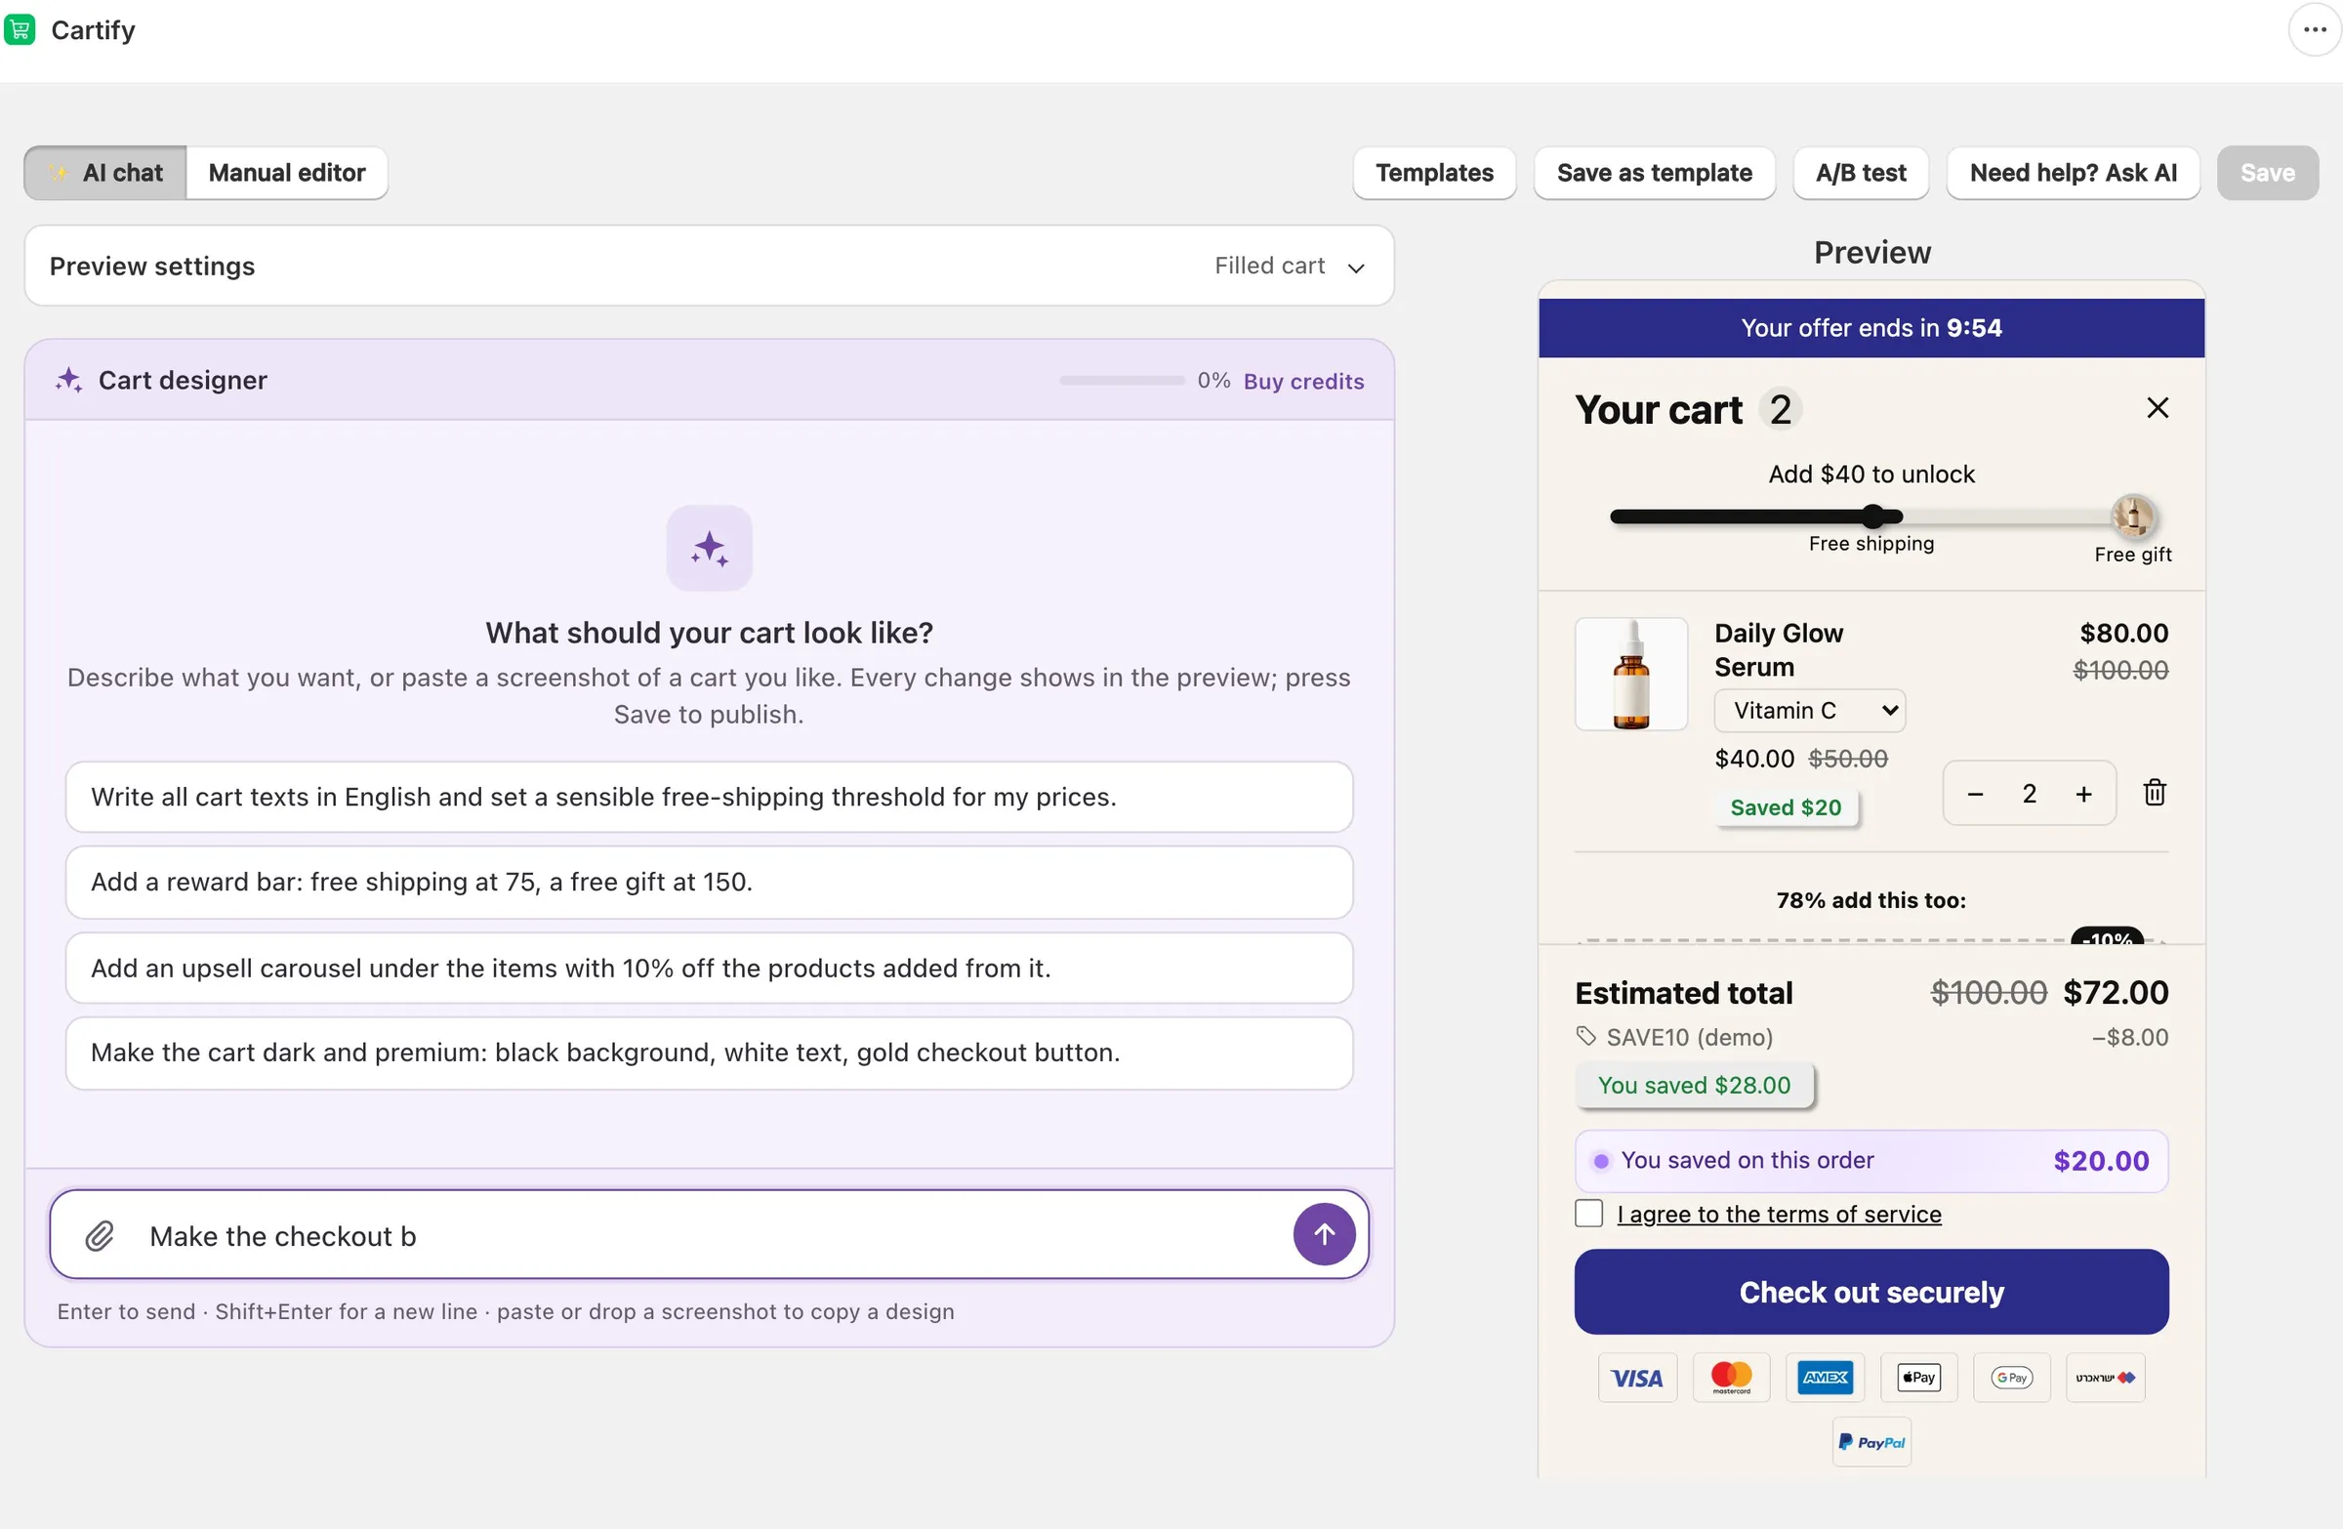The image size is (2343, 1529).
Task: Click the Visa payment icon
Action: point(1637,1378)
